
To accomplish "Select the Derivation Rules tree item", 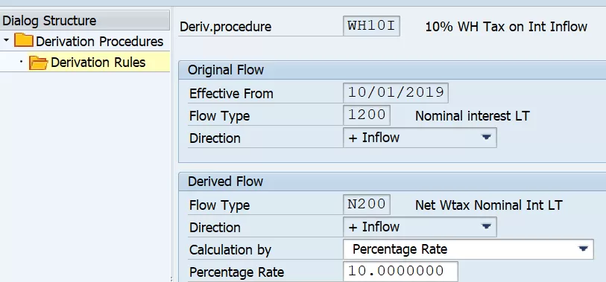I will click(98, 63).
